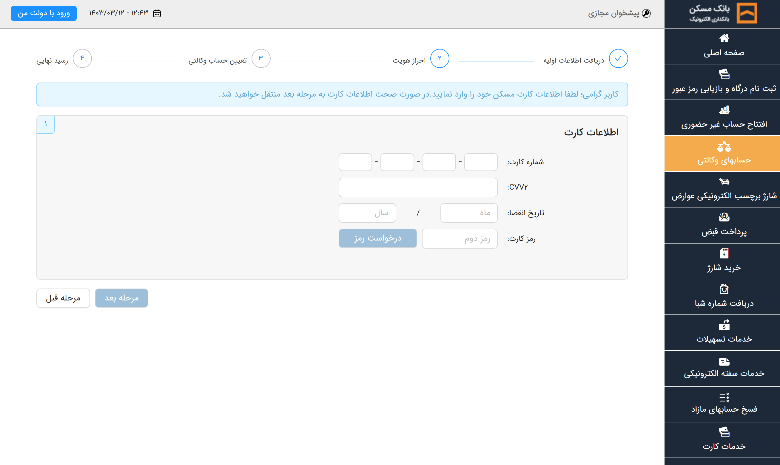Viewport: 780px width, 465px height.
Task: Click the calendar icon beside the date
Action: [157, 13]
